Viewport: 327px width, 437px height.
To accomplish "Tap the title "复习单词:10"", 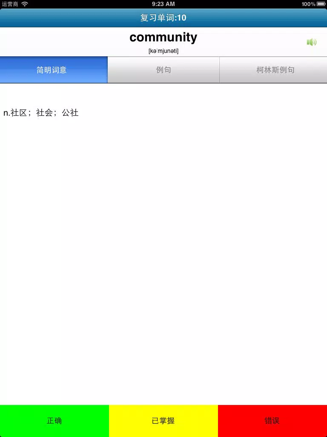I will 163,18.
